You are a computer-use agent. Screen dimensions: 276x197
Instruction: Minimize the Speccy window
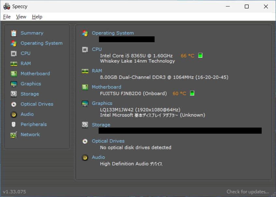(228, 6)
